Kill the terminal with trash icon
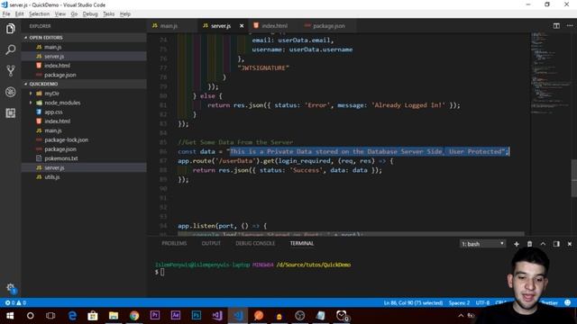The width and height of the screenshot is (577, 324). point(529,244)
